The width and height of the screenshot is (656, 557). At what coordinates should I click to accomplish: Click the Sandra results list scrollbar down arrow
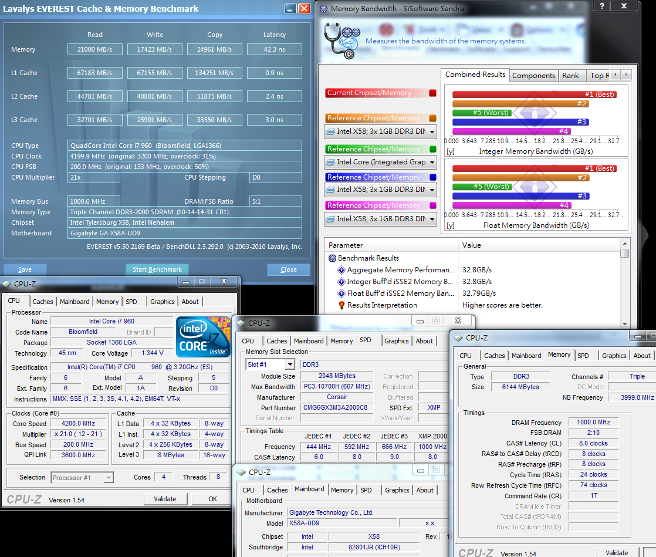point(625,323)
